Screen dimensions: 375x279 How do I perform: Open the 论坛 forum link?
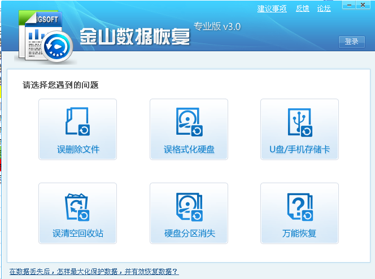click(324, 8)
